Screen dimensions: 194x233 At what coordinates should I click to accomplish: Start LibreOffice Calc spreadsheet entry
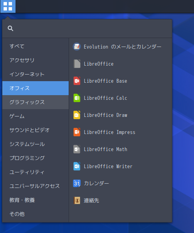tap(120, 98)
